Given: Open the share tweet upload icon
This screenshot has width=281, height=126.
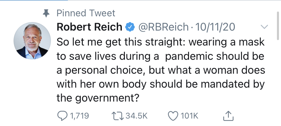Looking at the screenshot, I should click(228, 116).
